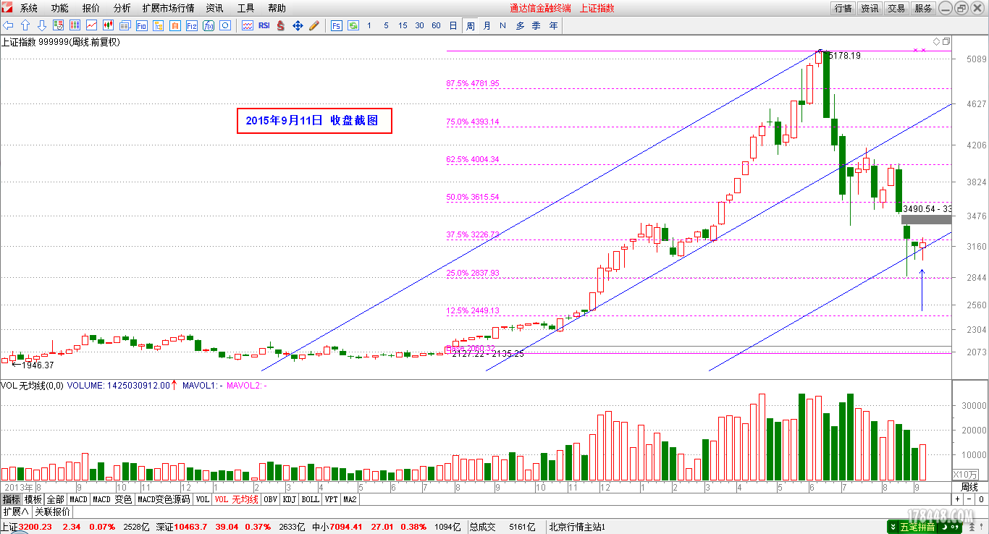Switch to 60-minute period
The height and width of the screenshot is (534, 989).
[436, 25]
